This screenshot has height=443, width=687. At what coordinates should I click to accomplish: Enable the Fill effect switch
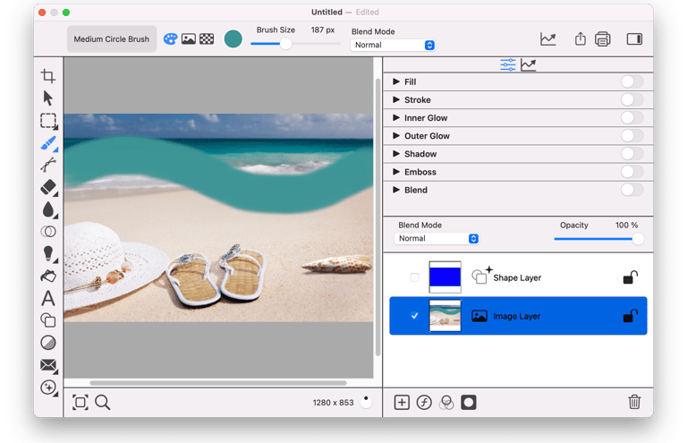(632, 82)
